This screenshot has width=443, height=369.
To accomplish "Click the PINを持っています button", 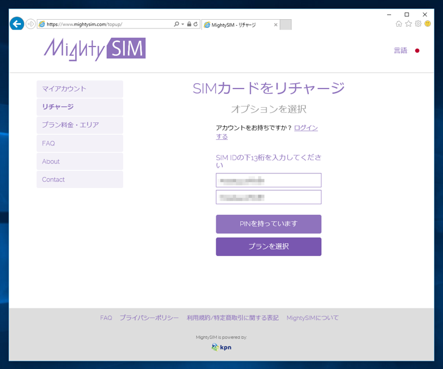I will [268, 224].
